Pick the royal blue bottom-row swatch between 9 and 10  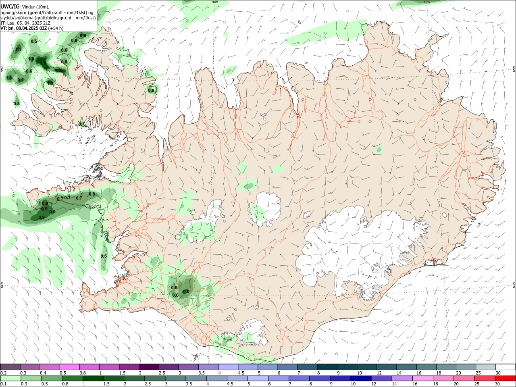pos(340,378)
